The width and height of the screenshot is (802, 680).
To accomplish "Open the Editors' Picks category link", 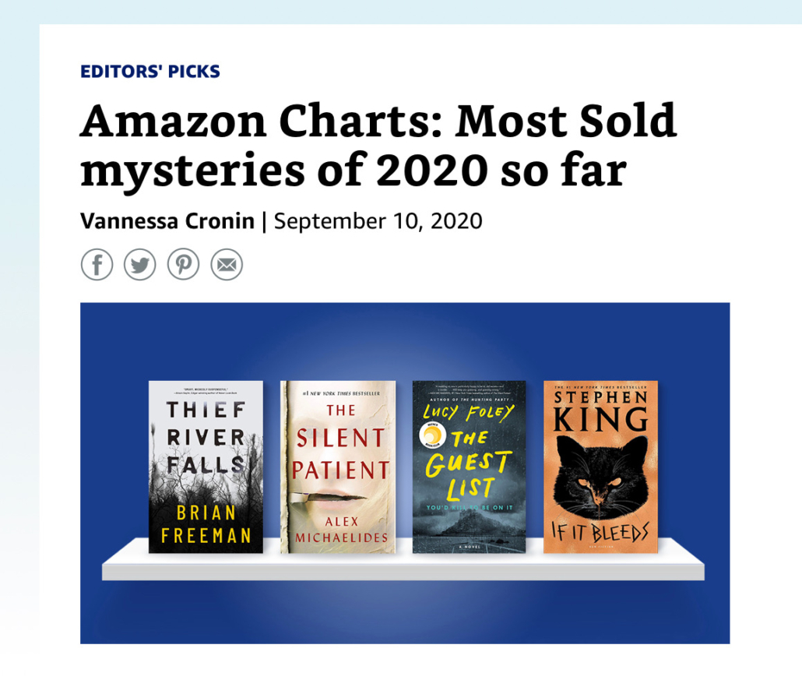I will pos(150,72).
